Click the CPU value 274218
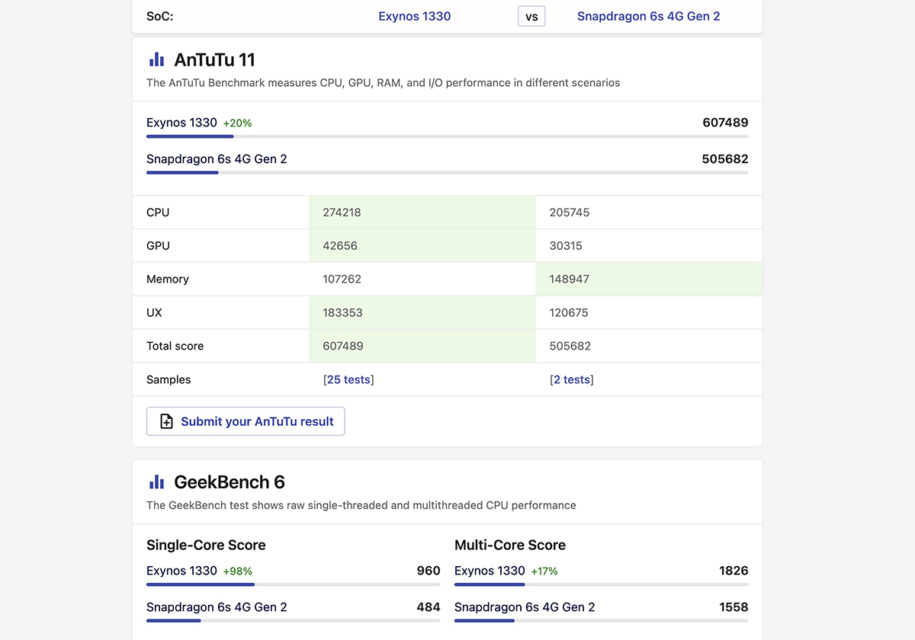This screenshot has height=640, width=915. 342,213
